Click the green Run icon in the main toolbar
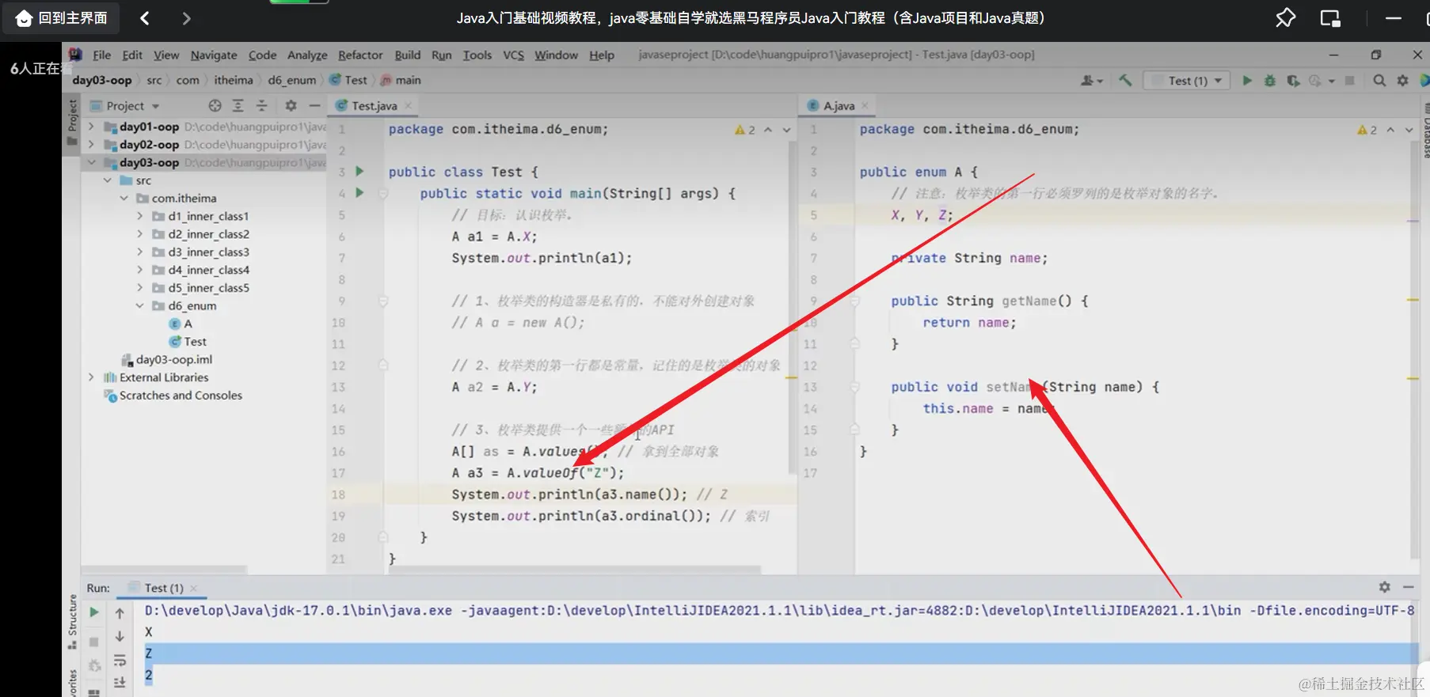This screenshot has height=697, width=1430. point(1247,80)
